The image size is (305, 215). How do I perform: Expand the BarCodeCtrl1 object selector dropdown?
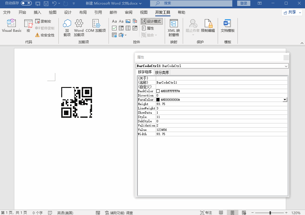(286, 66)
